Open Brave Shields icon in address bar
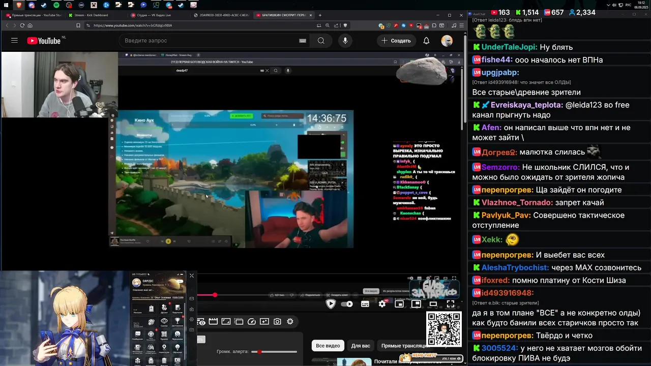The image size is (651, 366). pyautogui.click(x=345, y=25)
